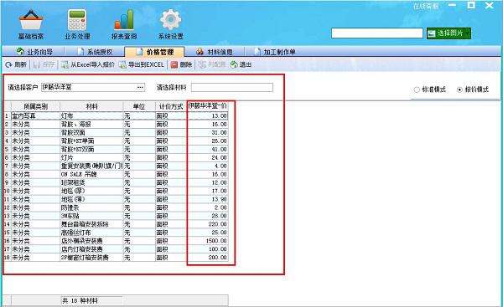503x307 pixels.
Task: Open the 系统设置 gear icon
Action: 171,20
